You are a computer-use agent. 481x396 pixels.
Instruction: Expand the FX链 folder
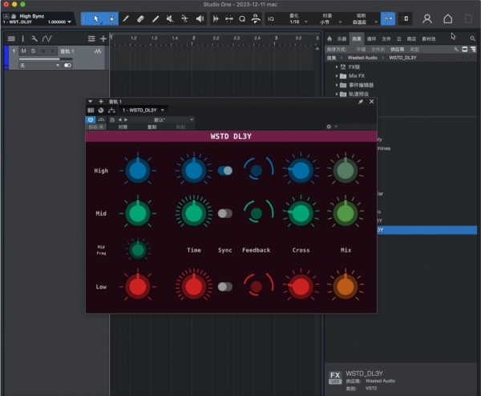[x=337, y=67]
